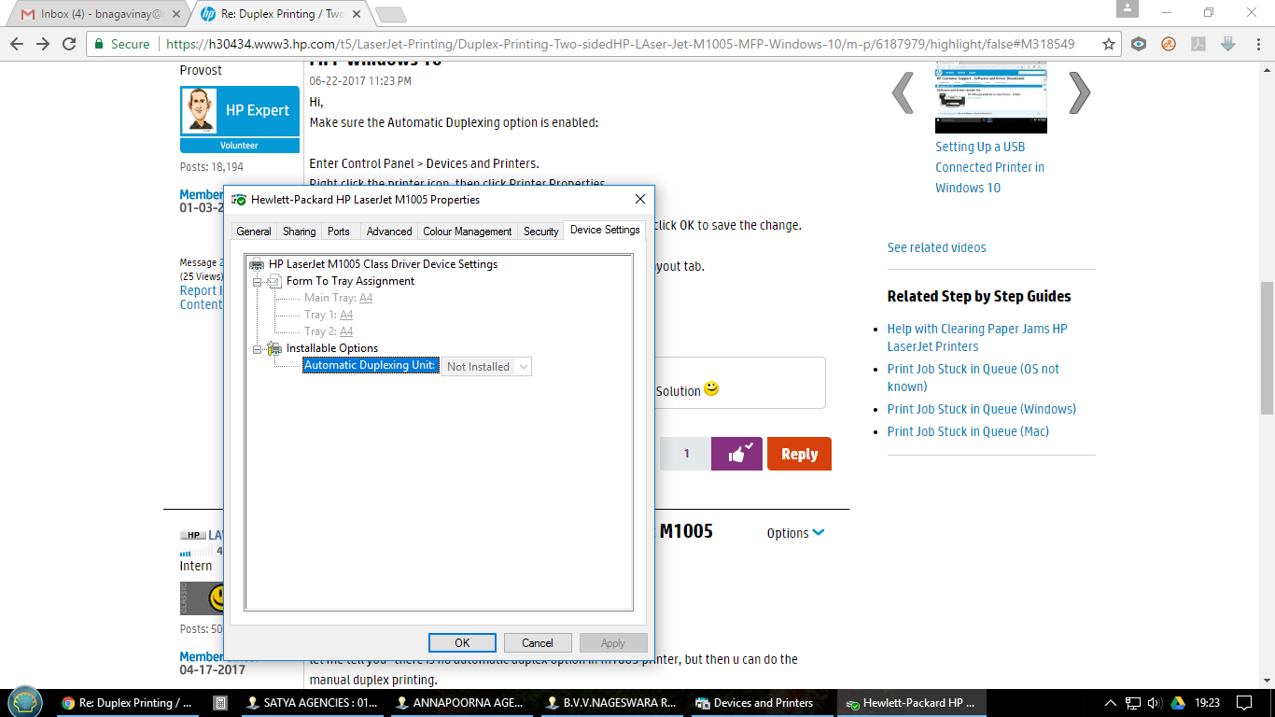Viewport: 1275px width, 717px height.
Task: Switch to the General tab
Action: point(254,232)
